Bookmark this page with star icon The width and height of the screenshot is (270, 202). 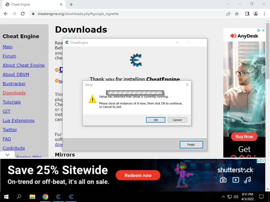click(237, 14)
